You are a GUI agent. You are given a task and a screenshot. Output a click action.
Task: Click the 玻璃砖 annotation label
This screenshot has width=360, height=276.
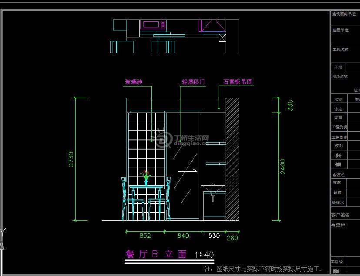[134, 82]
